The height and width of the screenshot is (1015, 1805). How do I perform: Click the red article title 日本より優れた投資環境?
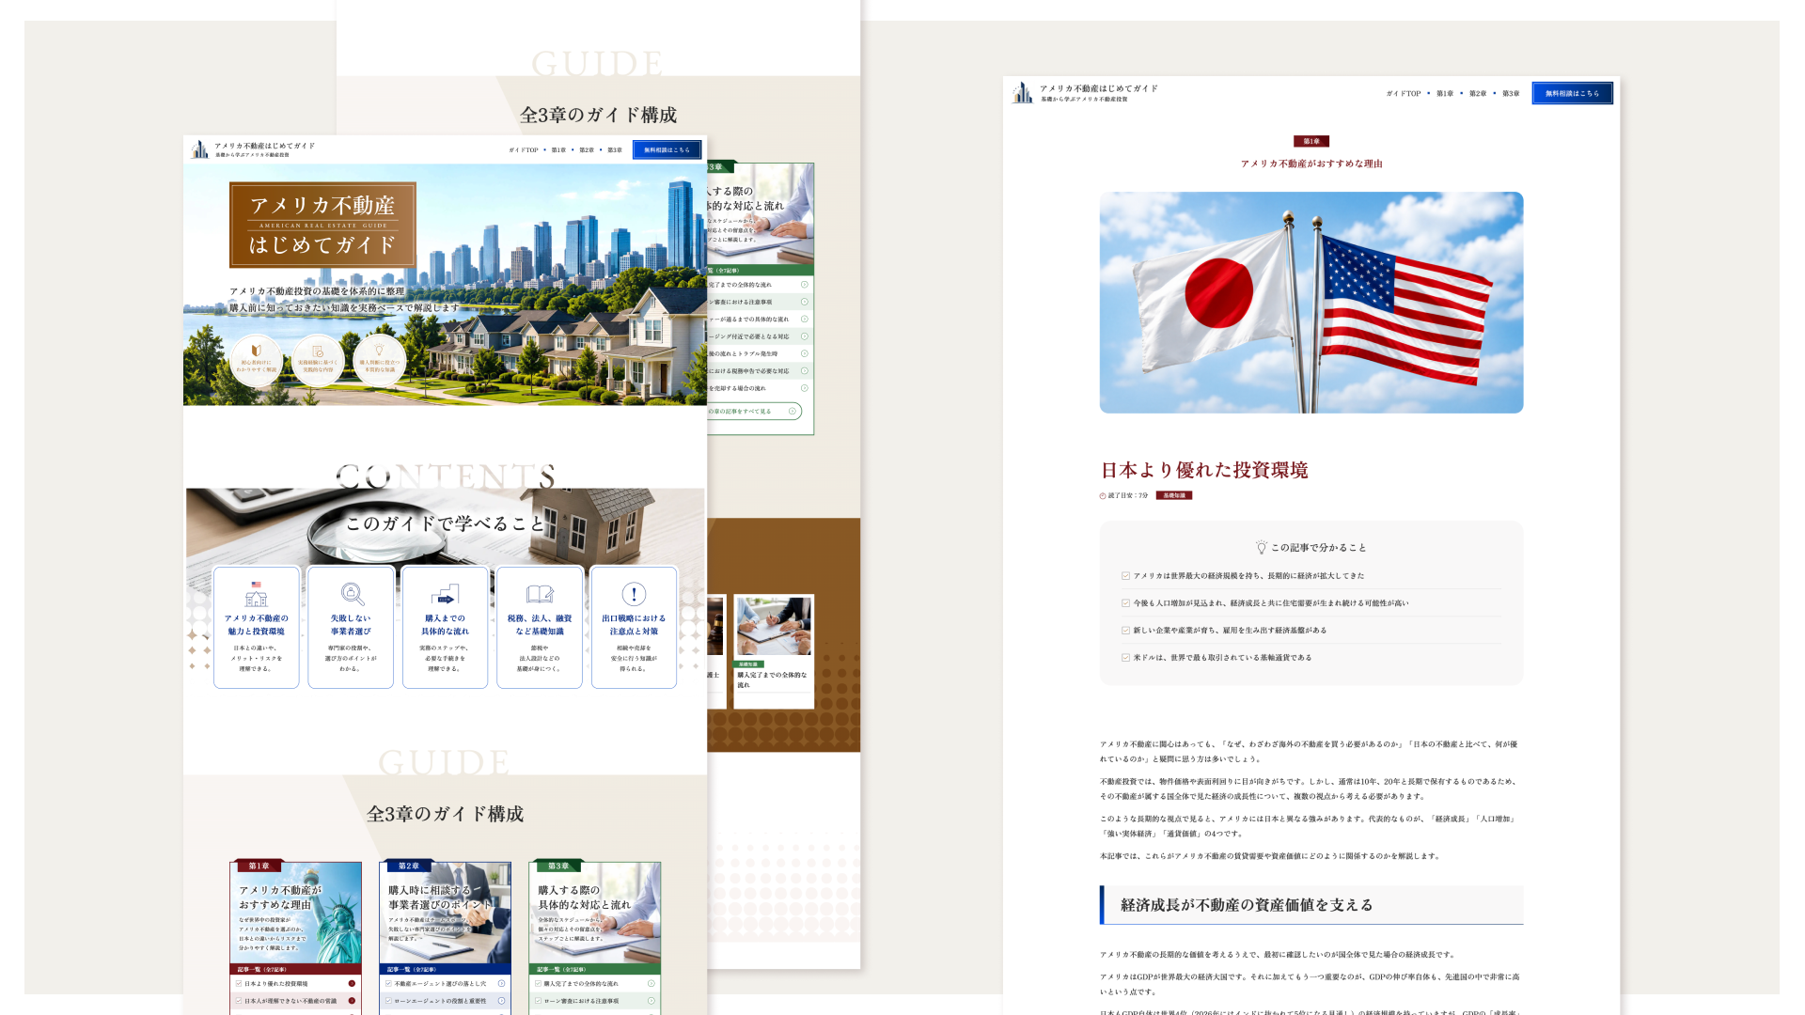pos(1204,470)
